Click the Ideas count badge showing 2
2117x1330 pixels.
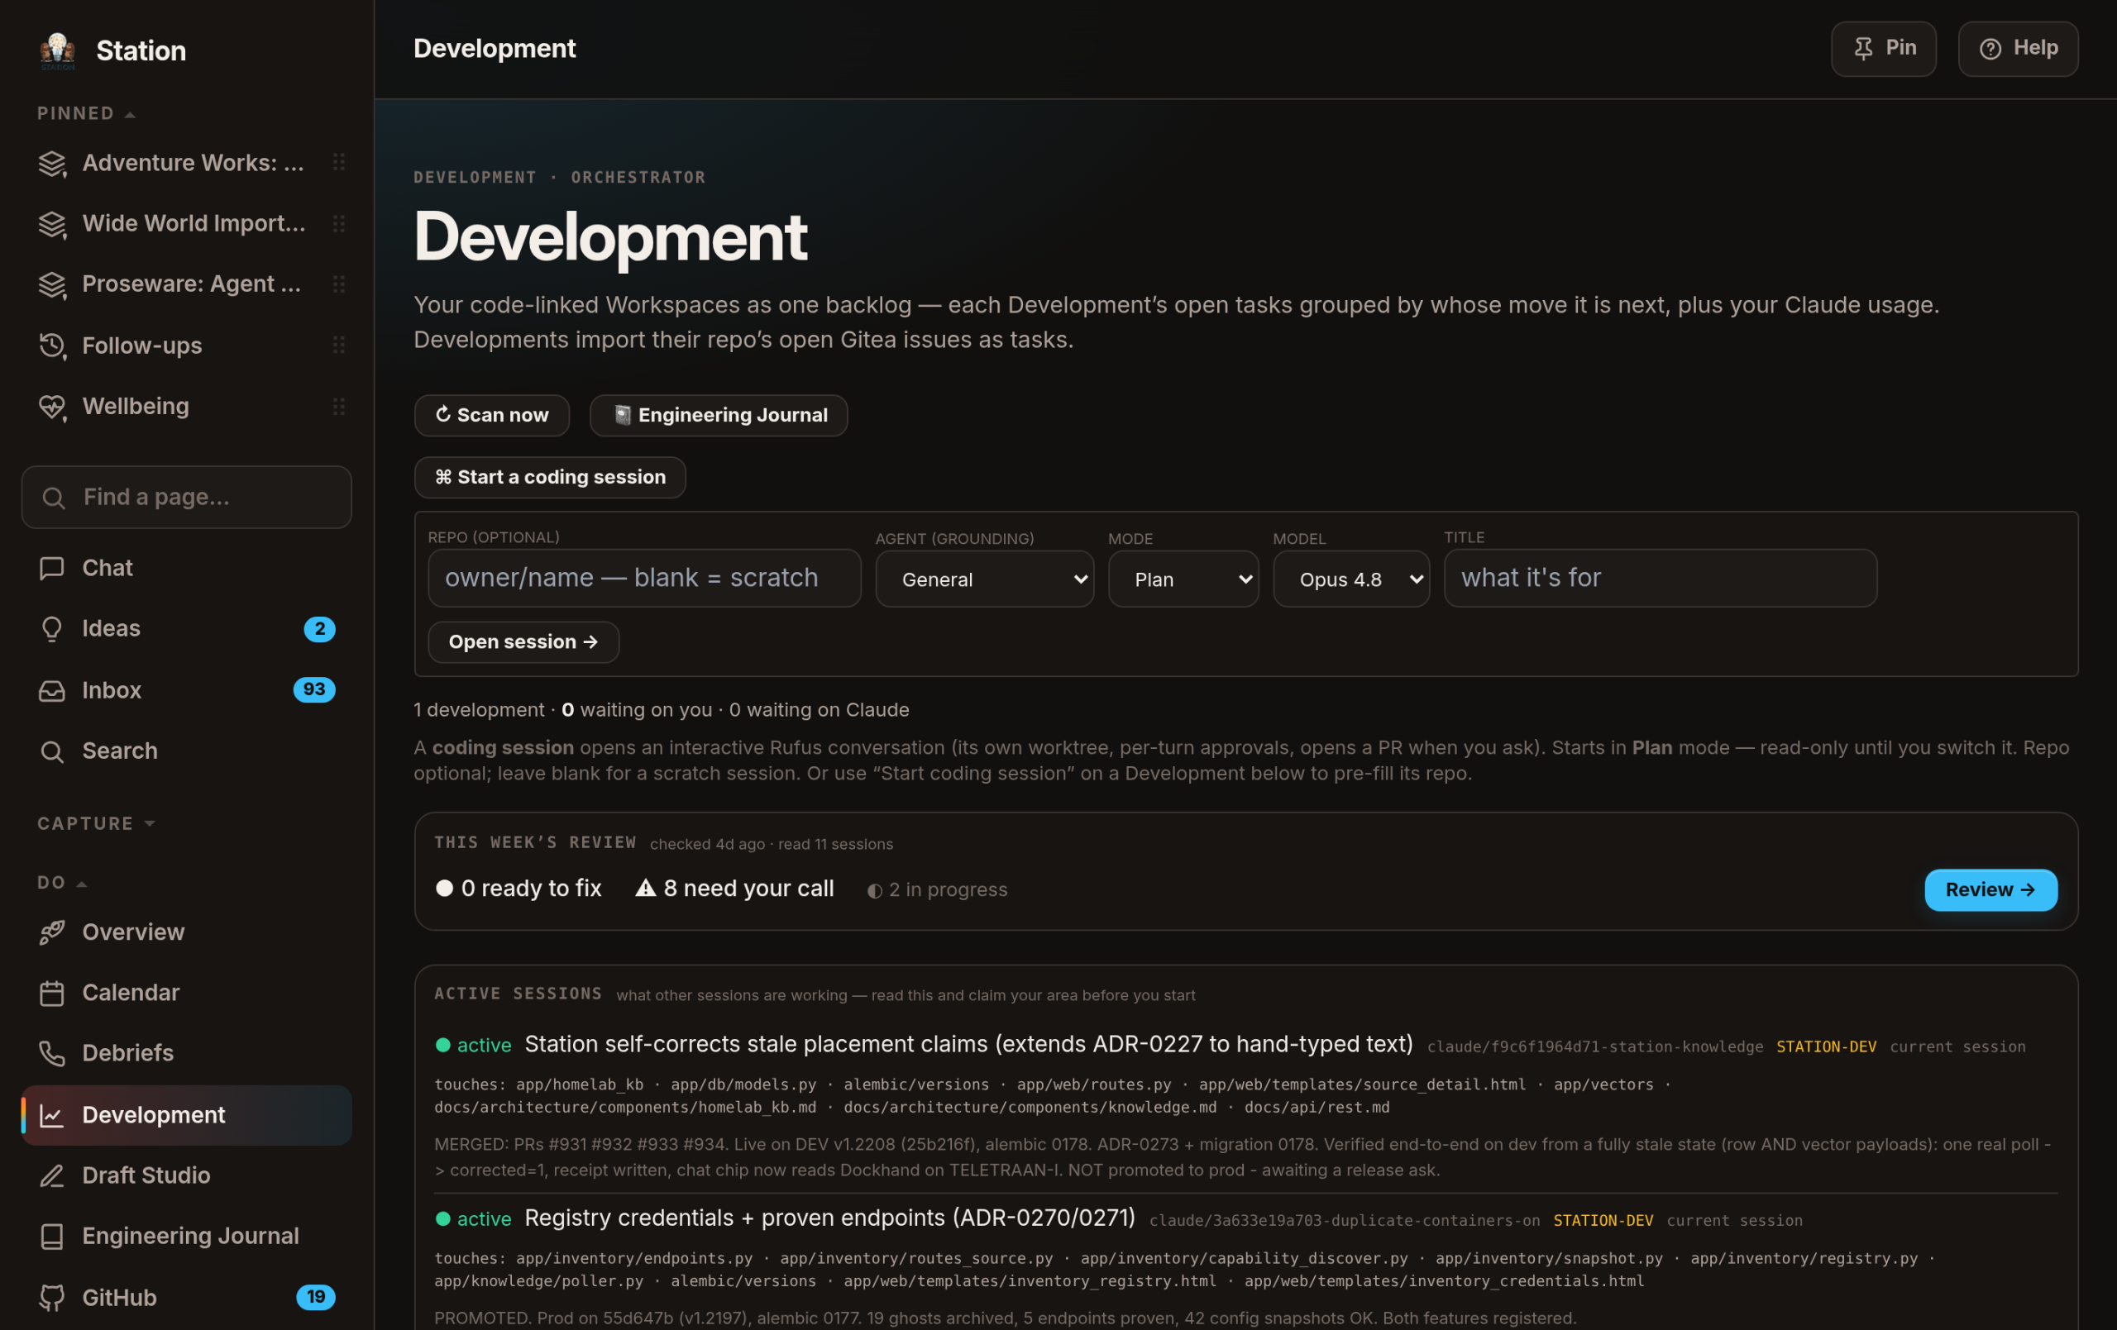pos(319,628)
